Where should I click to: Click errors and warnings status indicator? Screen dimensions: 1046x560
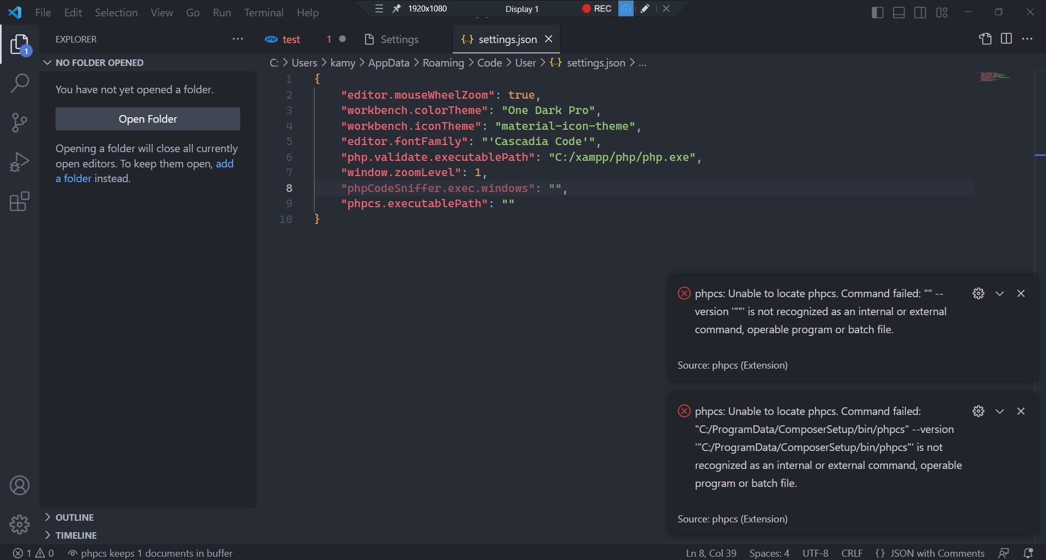pyautogui.click(x=33, y=553)
